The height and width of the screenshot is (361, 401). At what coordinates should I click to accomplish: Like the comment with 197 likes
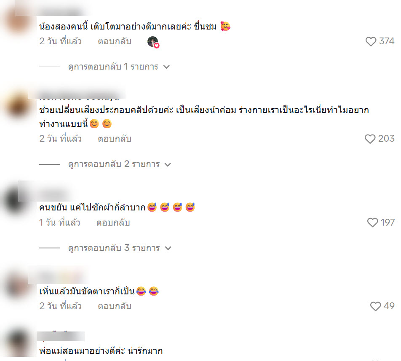click(x=372, y=223)
